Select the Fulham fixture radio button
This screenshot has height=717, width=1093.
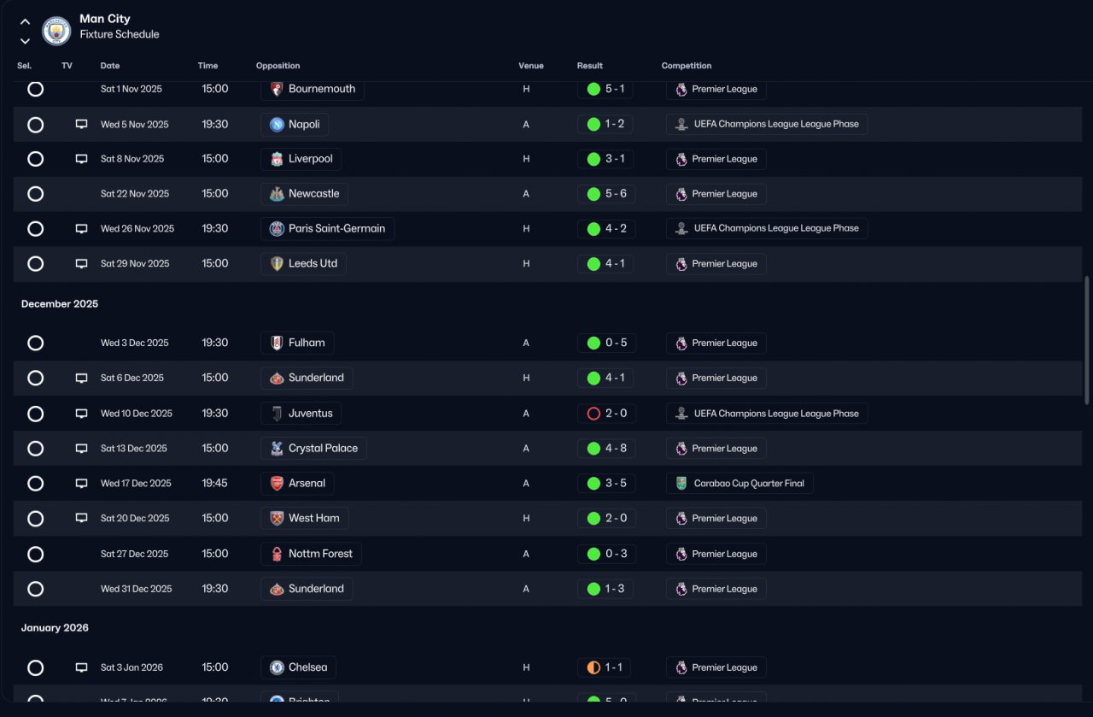[x=35, y=343]
